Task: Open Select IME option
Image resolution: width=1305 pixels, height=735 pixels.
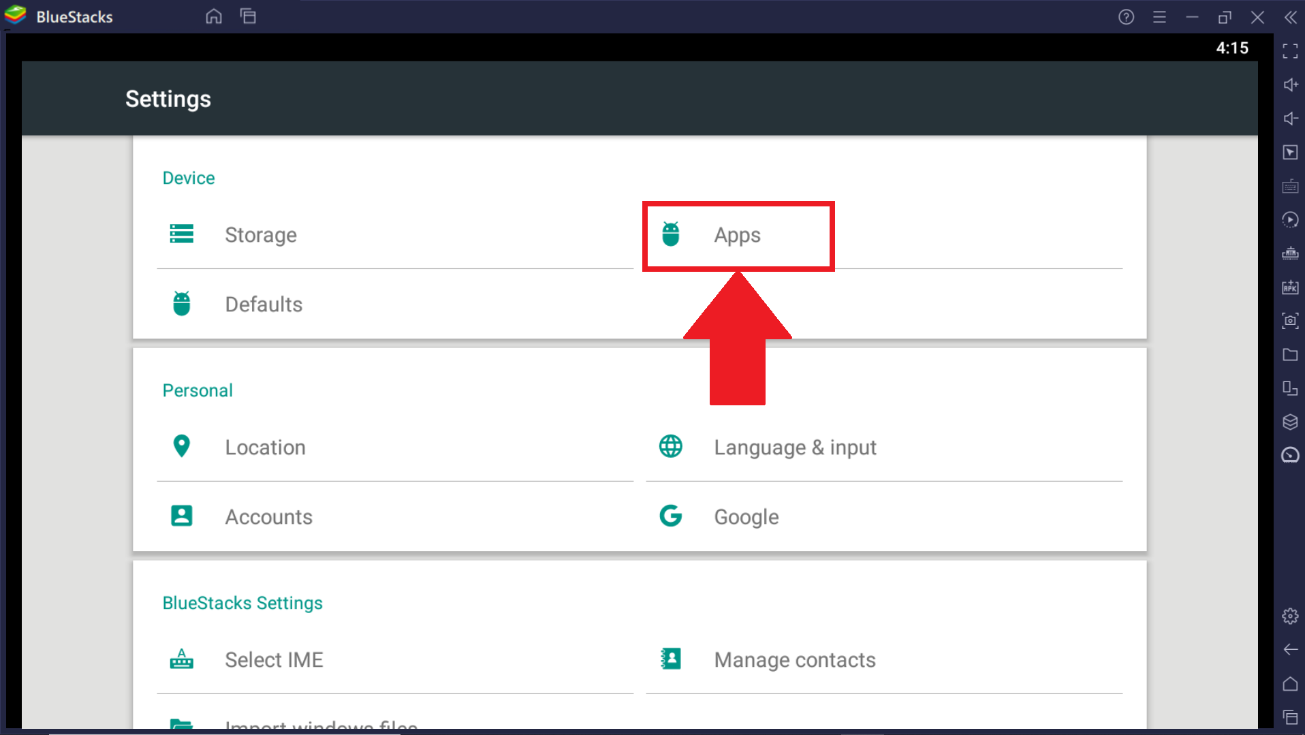Action: point(274,660)
